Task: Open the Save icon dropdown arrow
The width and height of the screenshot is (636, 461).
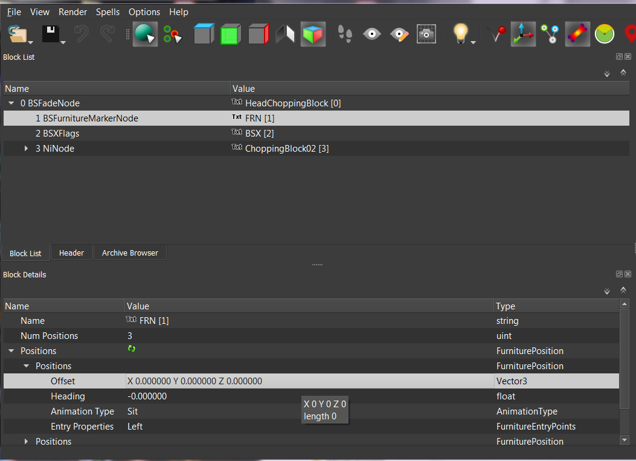Action: tap(63, 42)
